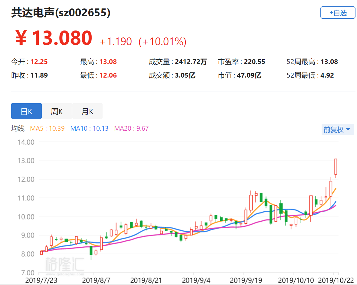Click the 2019/10/22 date axis label
The width and height of the screenshot is (357, 285).
coord(336,280)
